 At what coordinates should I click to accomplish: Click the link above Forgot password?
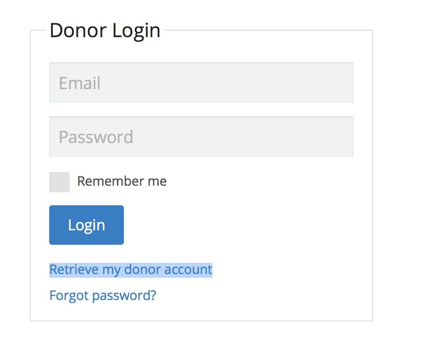(130, 269)
